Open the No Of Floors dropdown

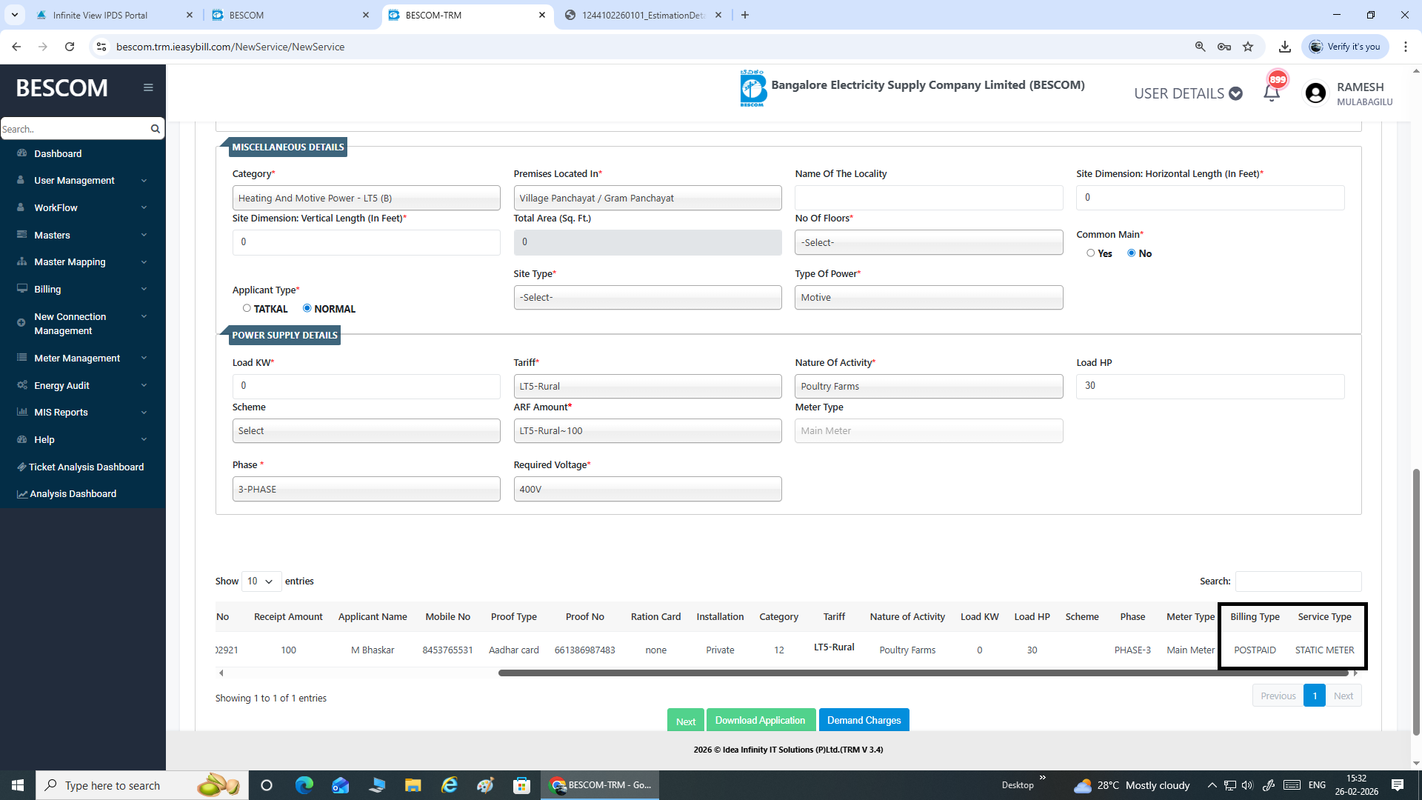coord(928,242)
